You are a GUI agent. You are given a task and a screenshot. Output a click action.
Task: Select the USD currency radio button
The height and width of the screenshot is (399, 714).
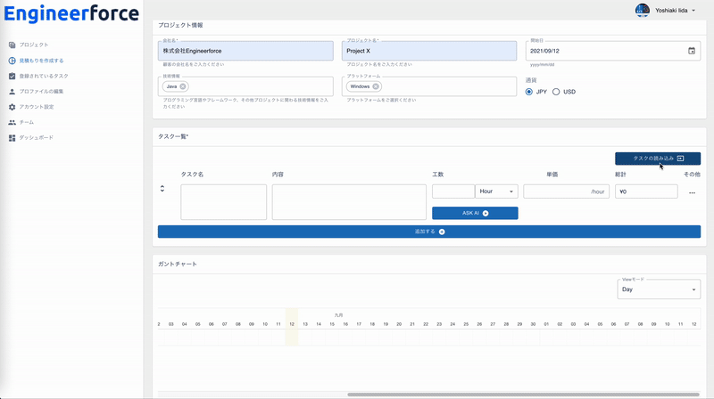pos(556,92)
